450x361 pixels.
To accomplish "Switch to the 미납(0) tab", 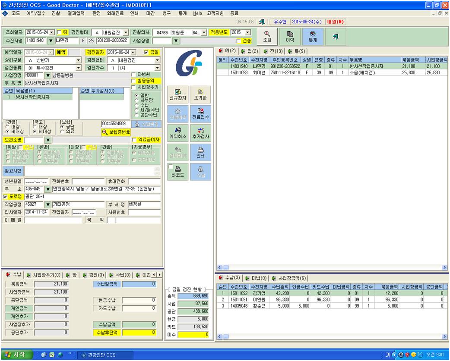I will pyautogui.click(x=256, y=278).
